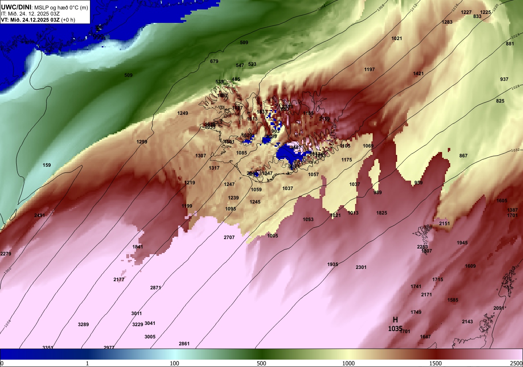Click the map value 1825
This screenshot has height=367, width=523.
[x=382, y=213]
